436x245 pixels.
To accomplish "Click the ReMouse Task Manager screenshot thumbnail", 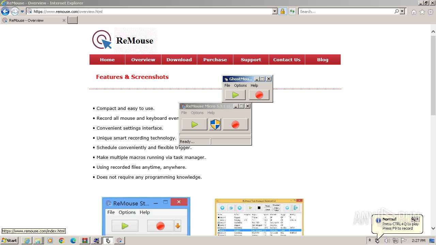I will (259, 217).
